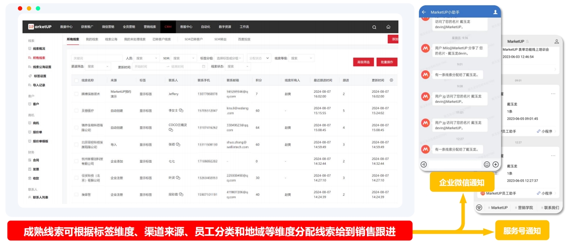569x244 pixels.
Task: Open the 我的未处理线索 tab
Action: [x=135, y=39]
